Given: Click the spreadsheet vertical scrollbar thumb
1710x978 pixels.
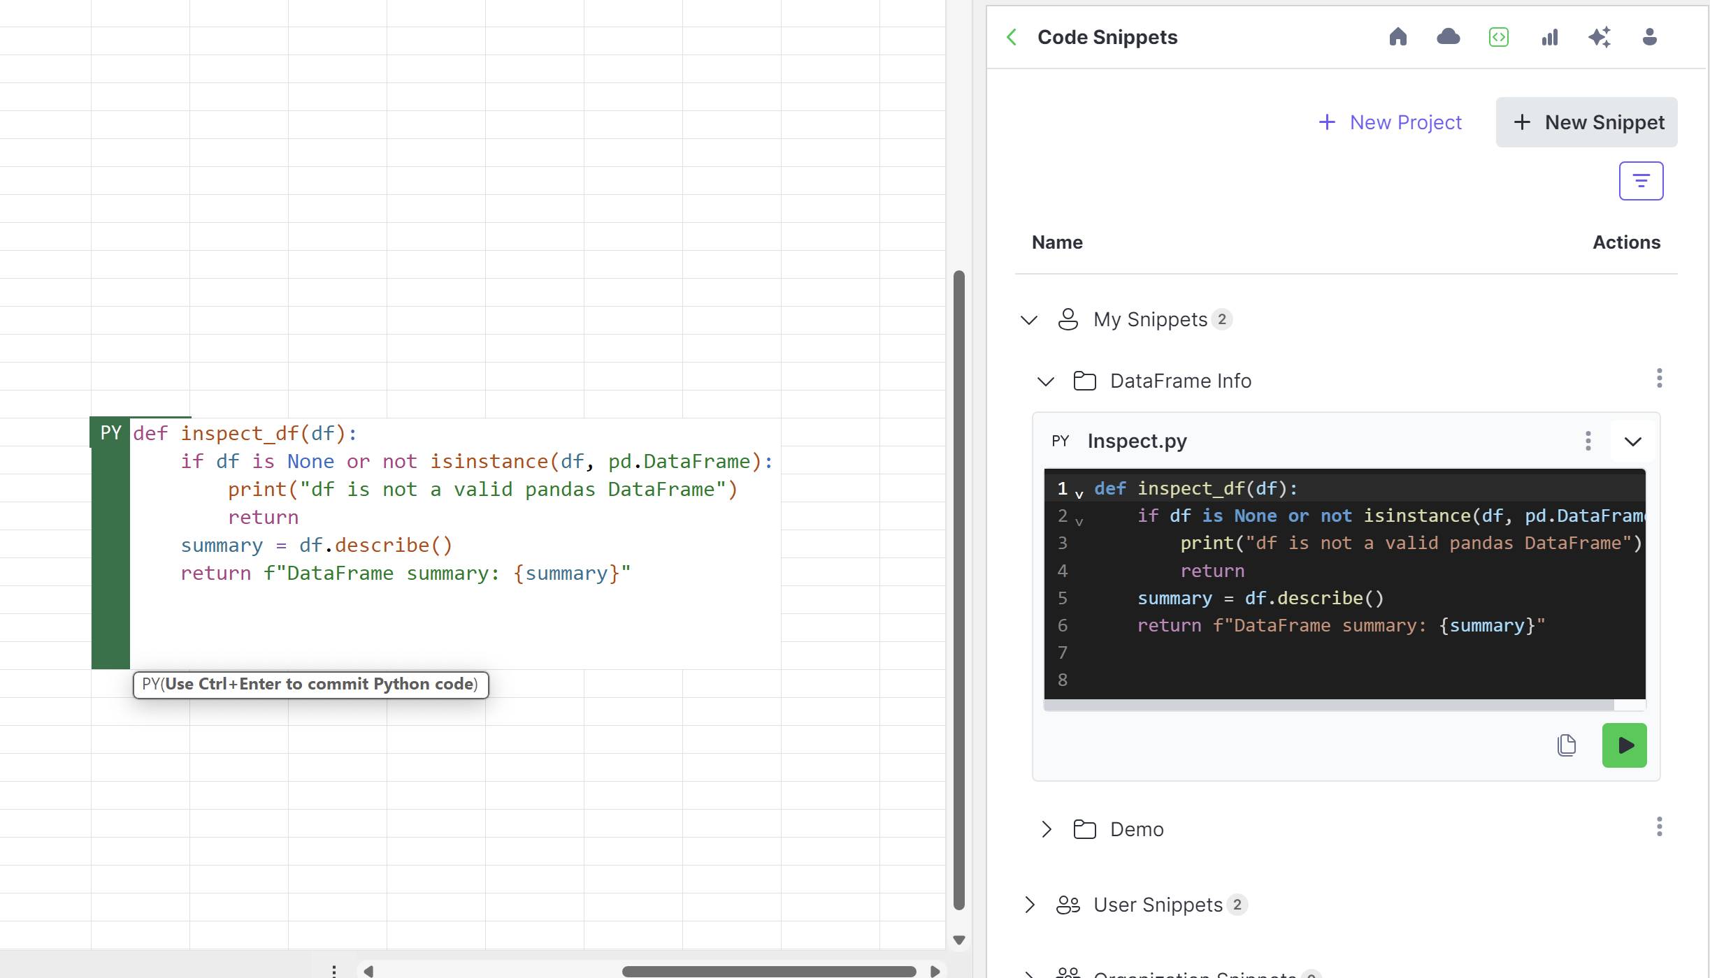Looking at the screenshot, I should pyautogui.click(x=959, y=590).
